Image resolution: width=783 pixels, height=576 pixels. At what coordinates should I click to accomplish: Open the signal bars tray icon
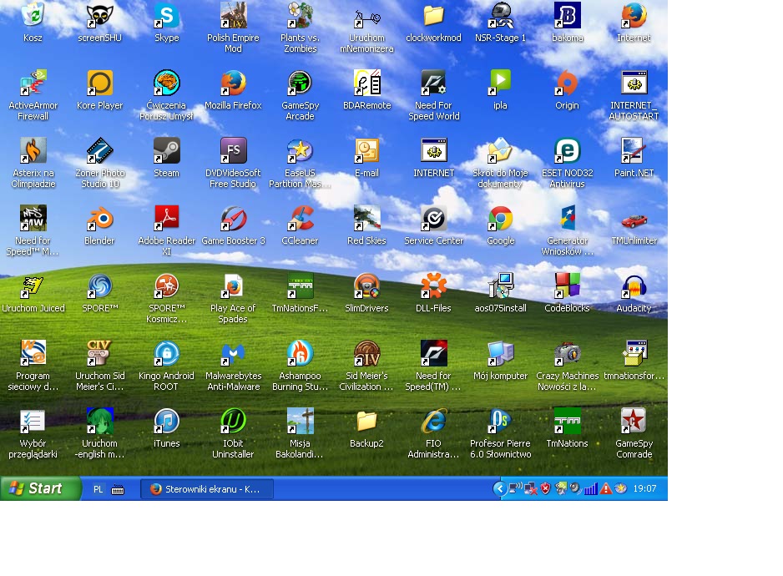[591, 488]
